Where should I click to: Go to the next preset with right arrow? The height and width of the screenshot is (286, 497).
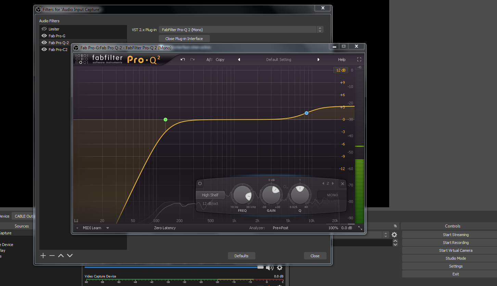point(318,60)
